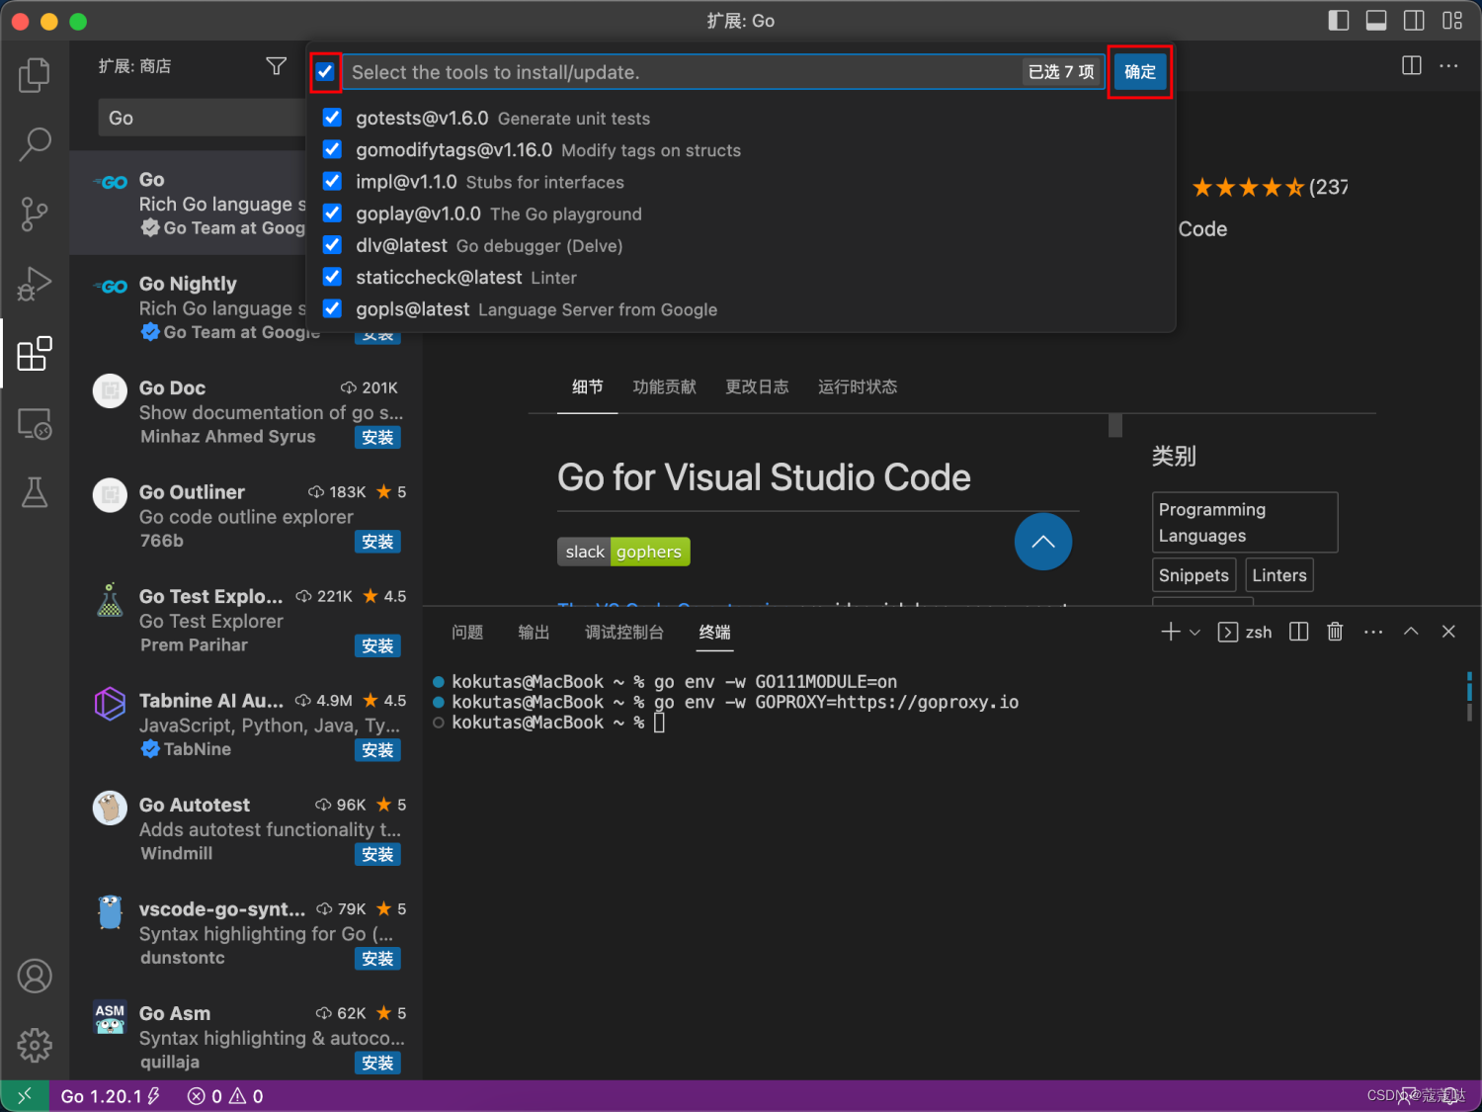Open the Remote Explorer view
1482x1112 pixels.
(x=35, y=423)
